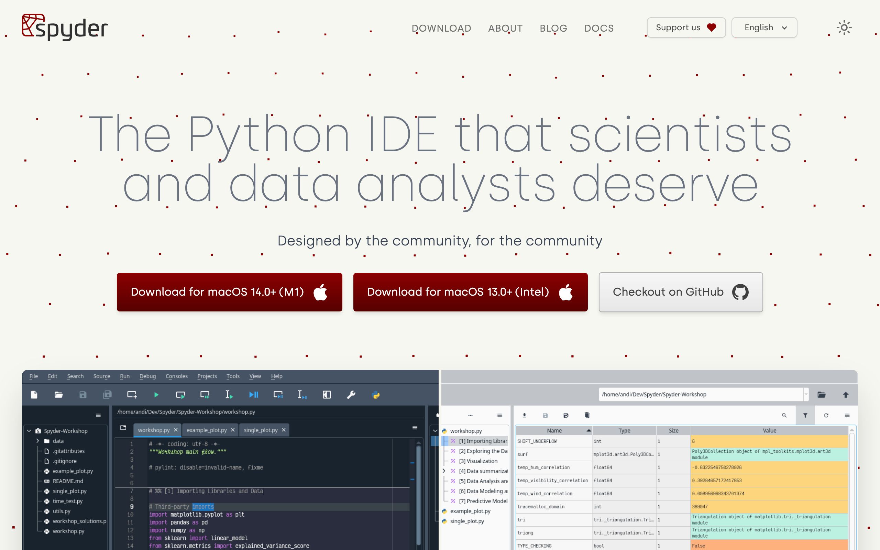This screenshot has width=880, height=550.
Task: Click the Run selection cursor icon
Action: click(x=229, y=395)
